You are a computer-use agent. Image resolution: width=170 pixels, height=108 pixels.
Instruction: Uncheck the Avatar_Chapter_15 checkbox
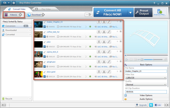[44, 26]
